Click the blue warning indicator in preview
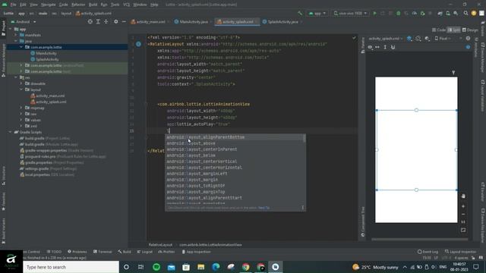 click(x=468, y=47)
